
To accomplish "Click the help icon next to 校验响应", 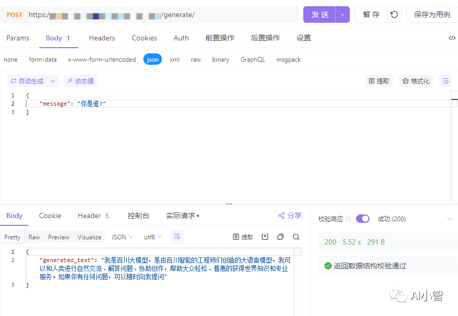I will [x=348, y=219].
